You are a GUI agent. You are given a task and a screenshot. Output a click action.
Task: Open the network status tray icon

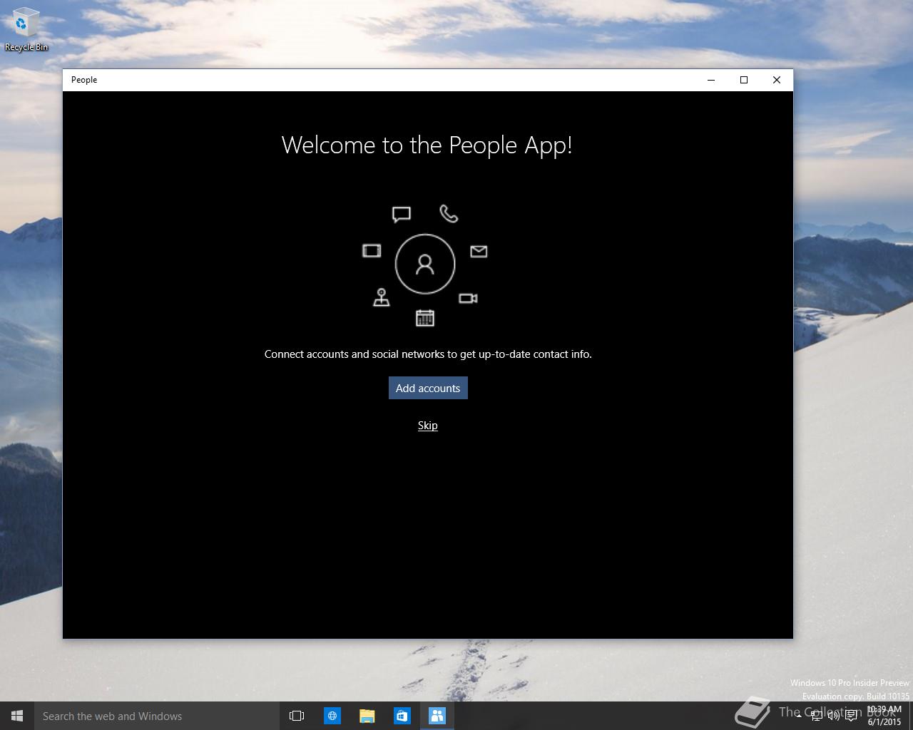coord(817,716)
